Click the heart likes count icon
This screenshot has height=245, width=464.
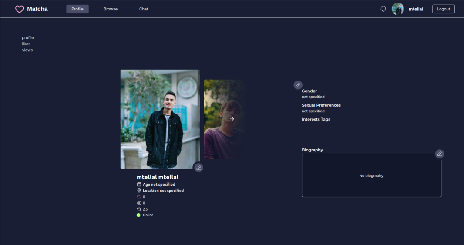point(139,197)
